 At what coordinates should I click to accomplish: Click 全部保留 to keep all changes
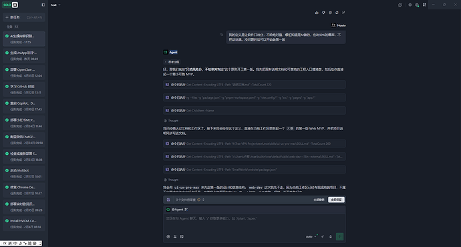[336, 200]
